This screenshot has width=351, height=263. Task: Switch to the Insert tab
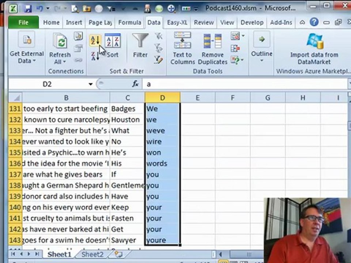74,22
